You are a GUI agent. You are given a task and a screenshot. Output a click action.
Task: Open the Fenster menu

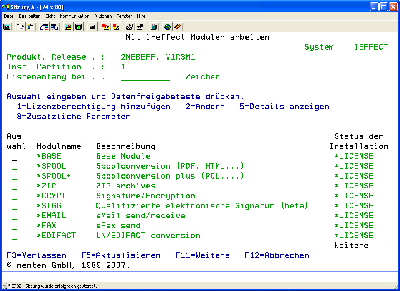(124, 16)
